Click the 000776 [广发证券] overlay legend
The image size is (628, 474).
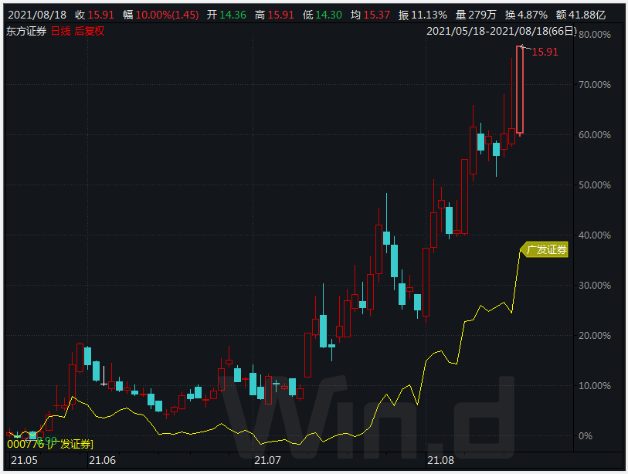point(50,444)
